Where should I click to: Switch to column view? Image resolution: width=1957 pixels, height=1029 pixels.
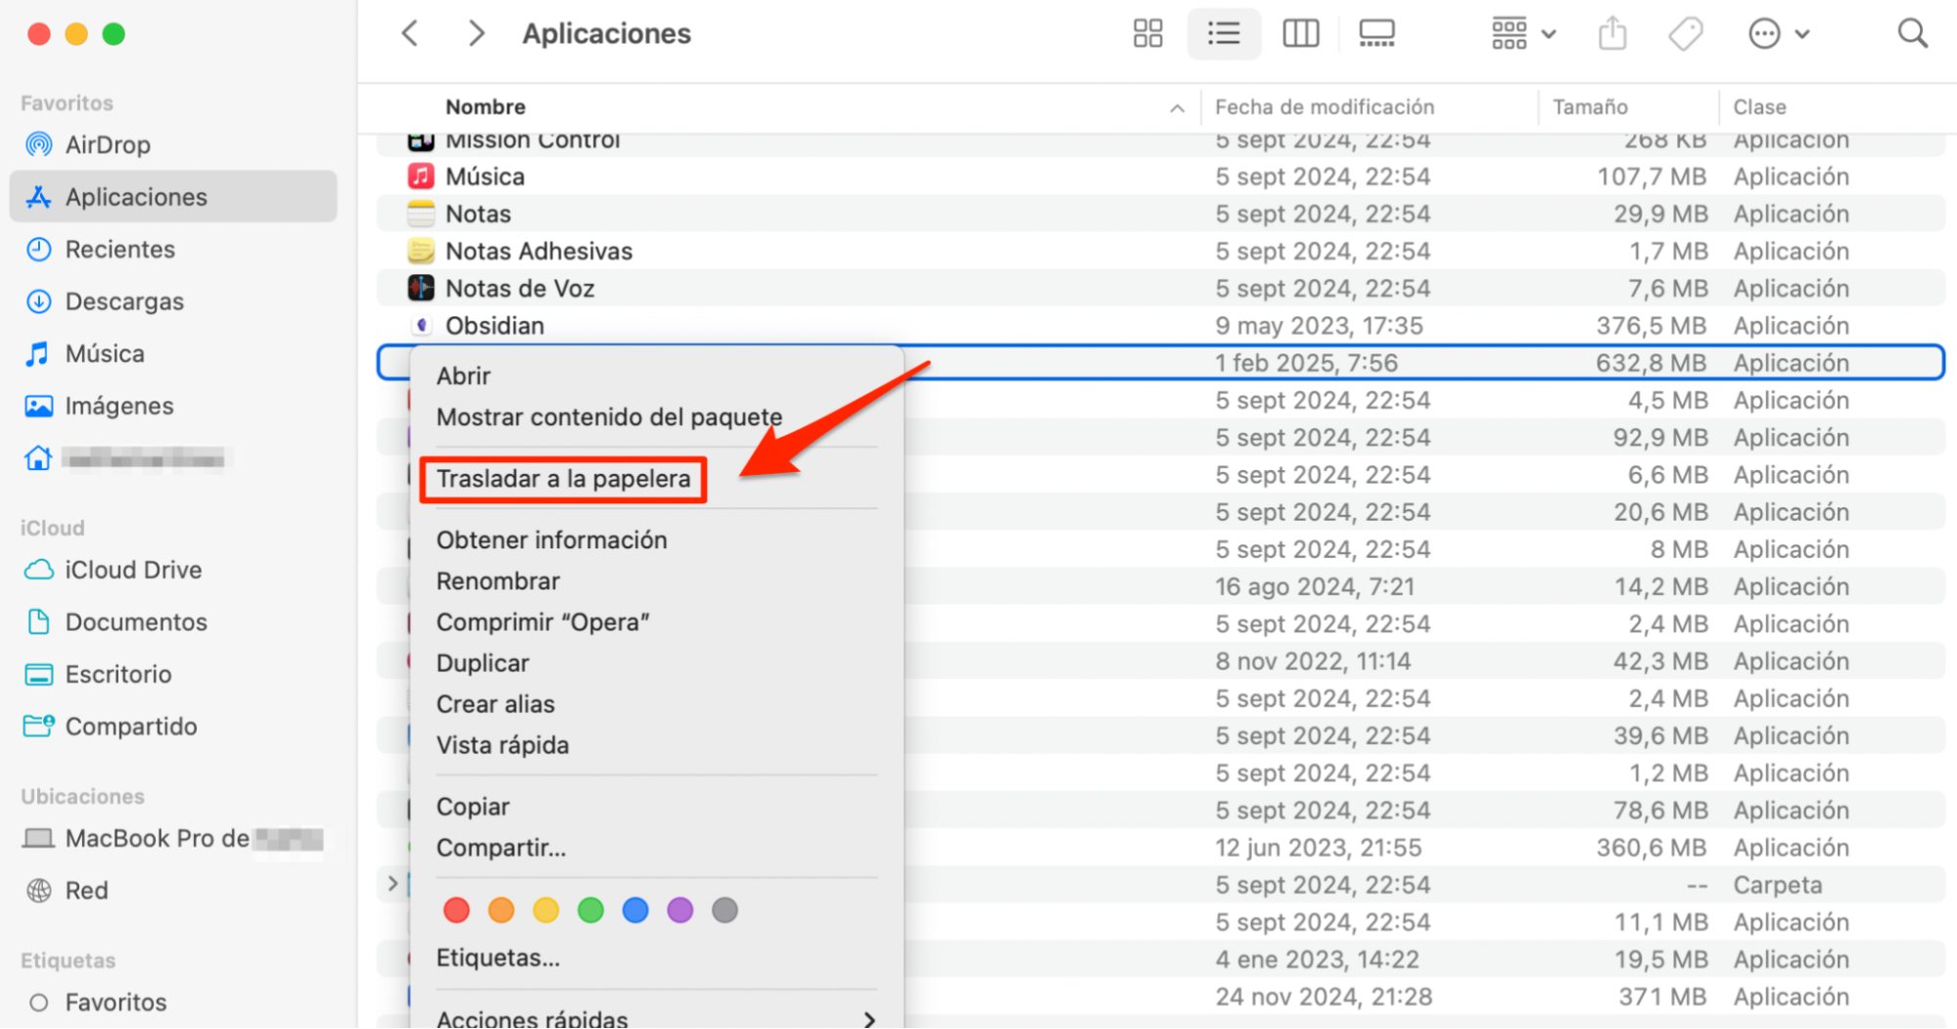pyautogui.click(x=1300, y=33)
